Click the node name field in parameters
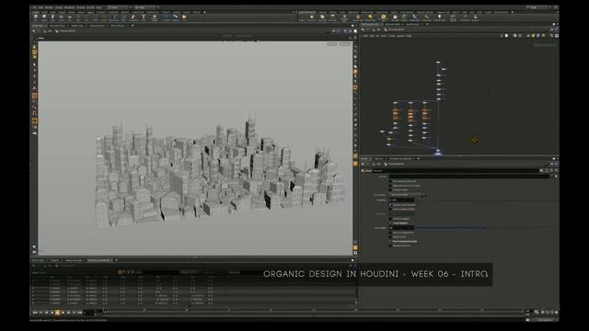Viewport: 589px width, 331px height. [456, 171]
